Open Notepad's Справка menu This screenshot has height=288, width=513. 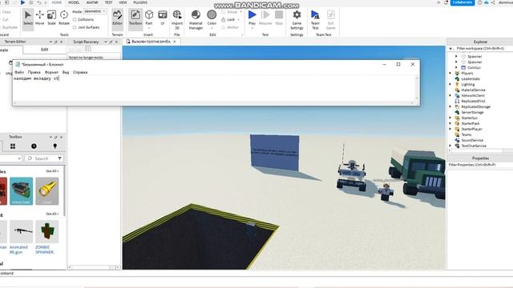pyautogui.click(x=80, y=72)
